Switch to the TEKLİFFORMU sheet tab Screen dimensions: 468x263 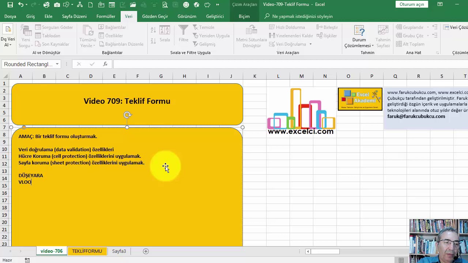click(87, 251)
